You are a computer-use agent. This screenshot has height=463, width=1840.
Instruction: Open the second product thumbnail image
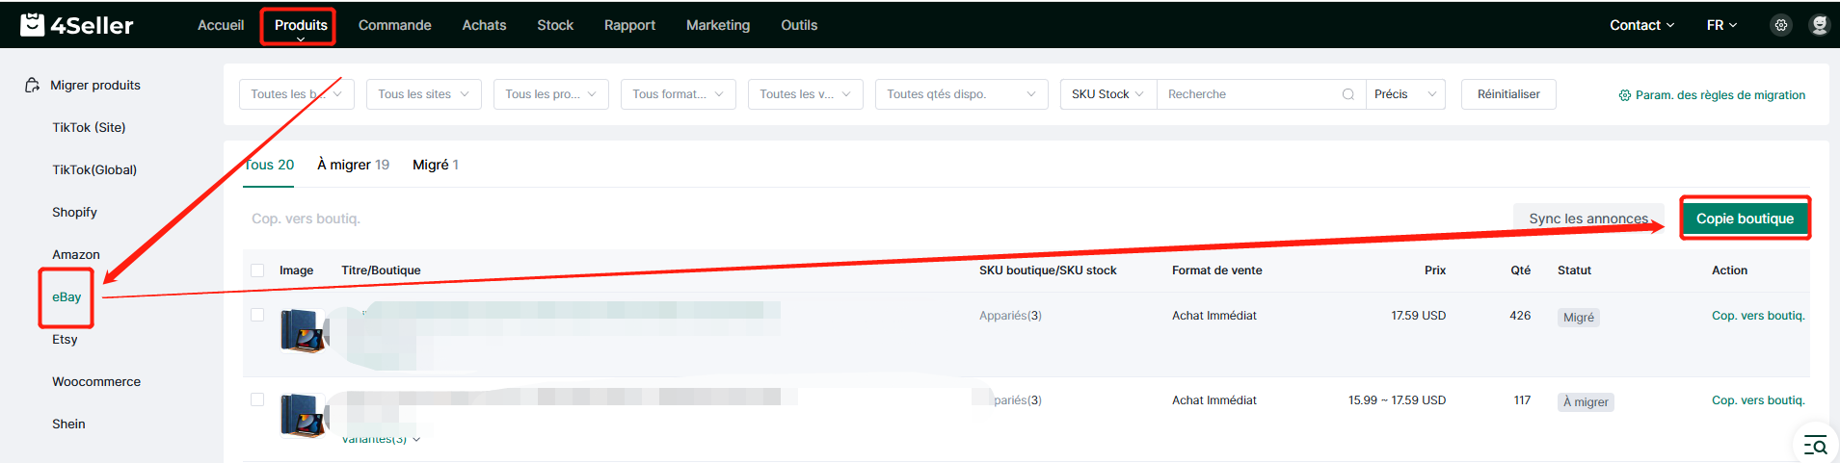tap(304, 415)
